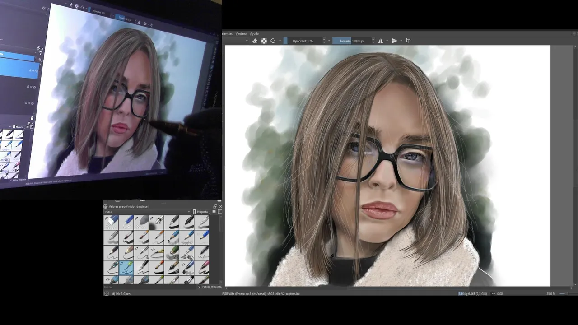The image size is (578, 325).
Task: Click the brush size stepper arrows
Action: (x=373, y=41)
